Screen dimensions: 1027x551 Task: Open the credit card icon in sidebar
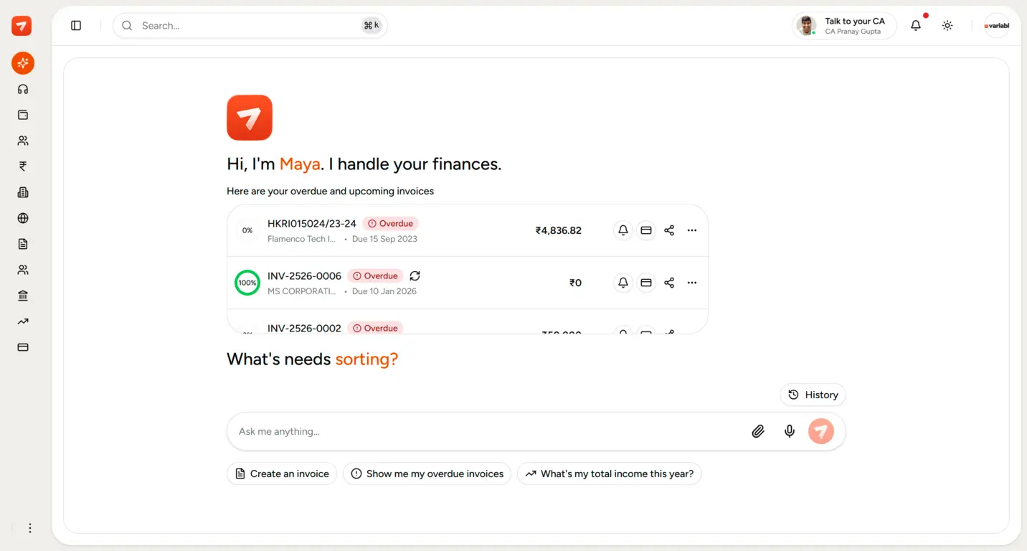23,347
